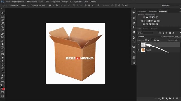The image size is (181, 101).
Task: Open the workspace Фотография dropdown
Action: click(x=171, y=6)
